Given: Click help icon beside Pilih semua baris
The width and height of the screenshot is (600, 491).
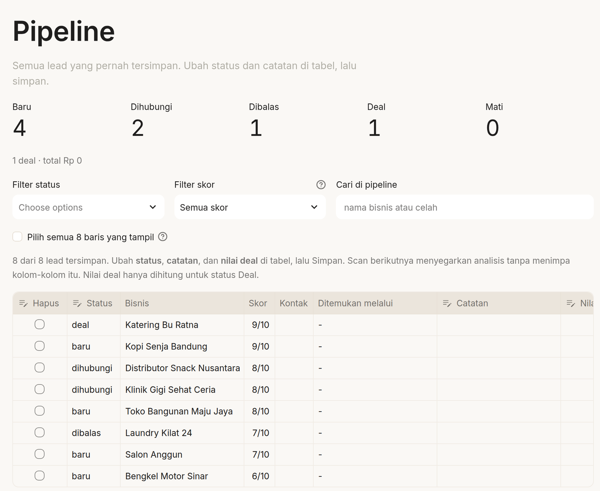Looking at the screenshot, I should coord(163,237).
